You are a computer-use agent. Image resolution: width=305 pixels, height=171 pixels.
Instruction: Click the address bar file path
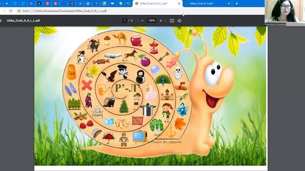(70, 11)
